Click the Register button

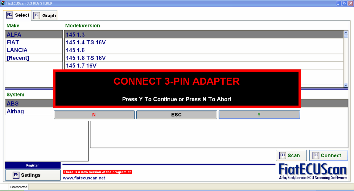[x=33, y=165]
